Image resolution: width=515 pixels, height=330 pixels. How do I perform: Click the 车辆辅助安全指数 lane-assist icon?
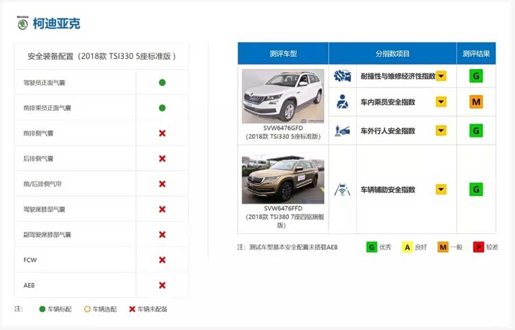tap(342, 189)
